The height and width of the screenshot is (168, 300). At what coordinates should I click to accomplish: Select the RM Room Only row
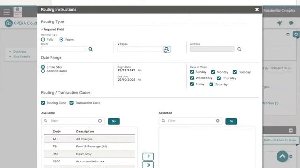point(89,154)
